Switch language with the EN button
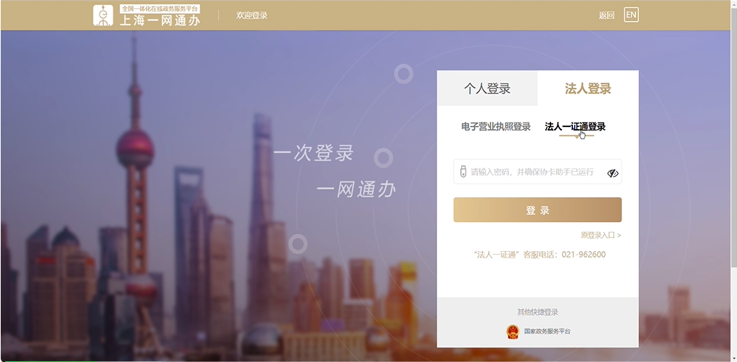 pyautogui.click(x=631, y=15)
